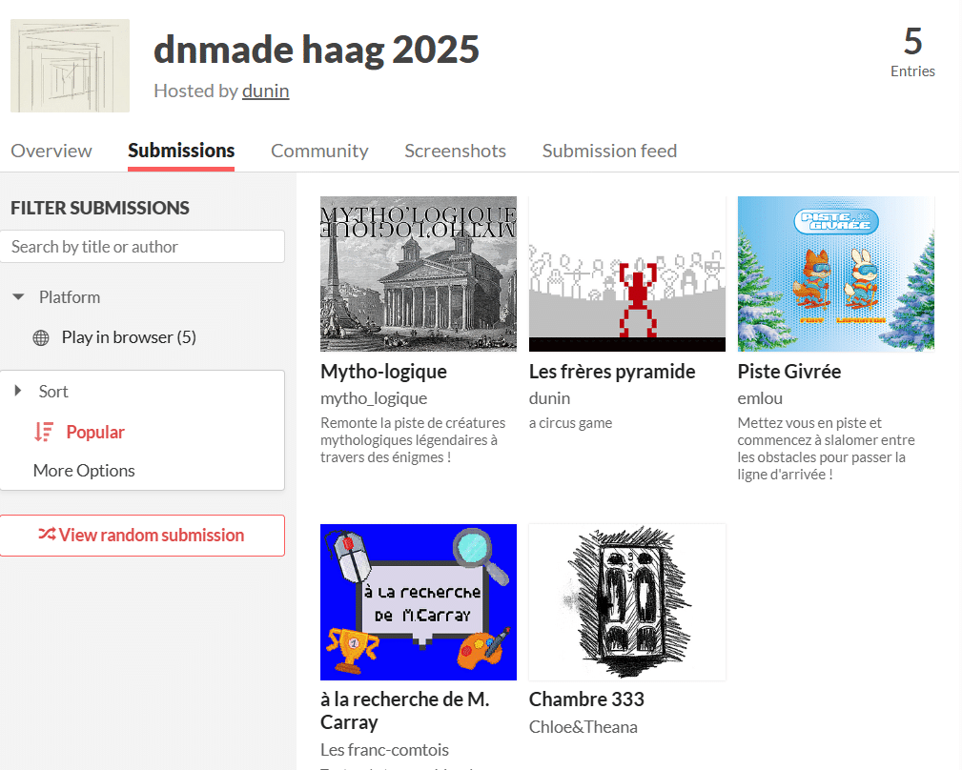Click the 5 Entries counter
Viewport: 962px width, 770px height.
913,51
